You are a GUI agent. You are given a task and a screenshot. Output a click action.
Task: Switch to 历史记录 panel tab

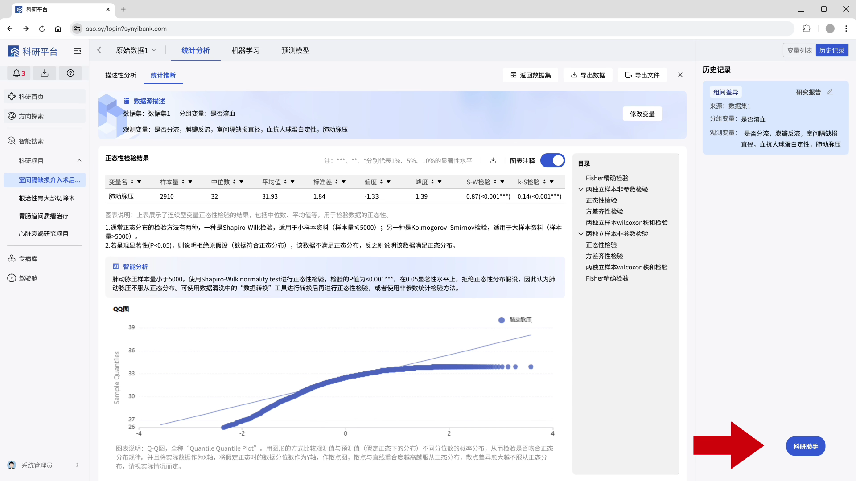(x=832, y=50)
